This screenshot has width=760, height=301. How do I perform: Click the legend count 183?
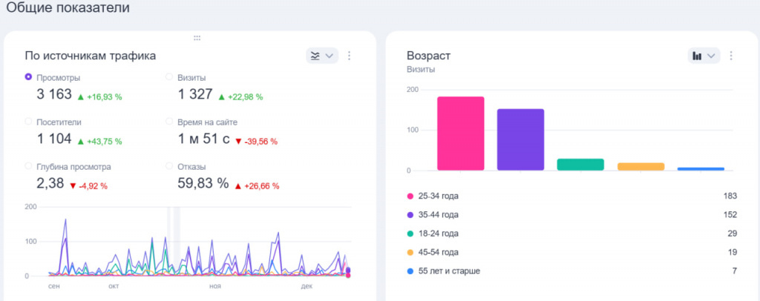(x=730, y=196)
